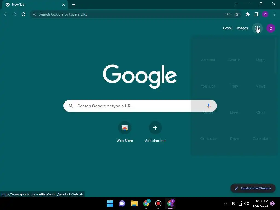
Task: Open volume control in system tray
Action: (247, 203)
